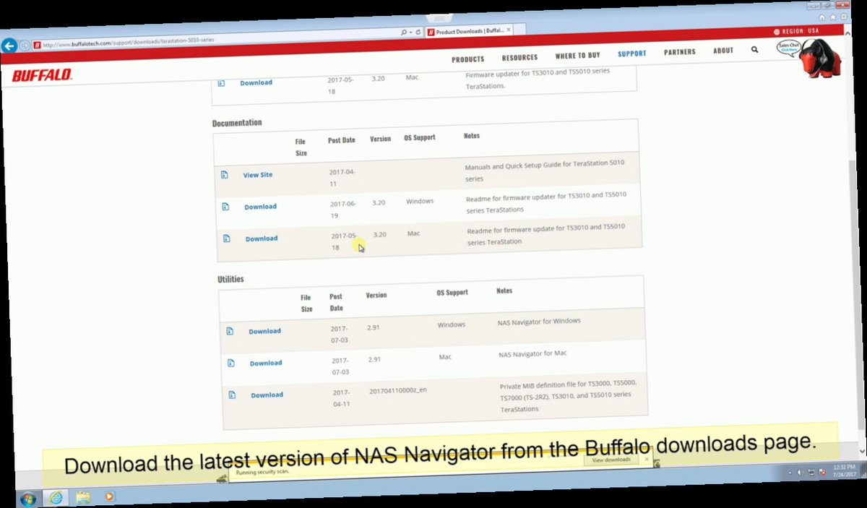Download the Windows firmware readme

tap(260, 207)
